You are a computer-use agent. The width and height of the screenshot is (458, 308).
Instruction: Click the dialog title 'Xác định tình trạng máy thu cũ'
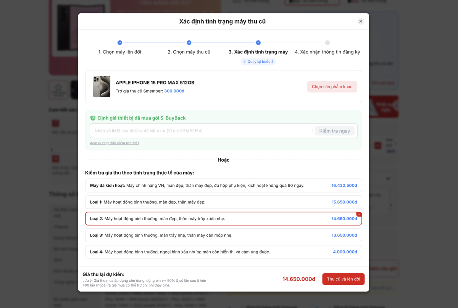pyautogui.click(x=223, y=21)
